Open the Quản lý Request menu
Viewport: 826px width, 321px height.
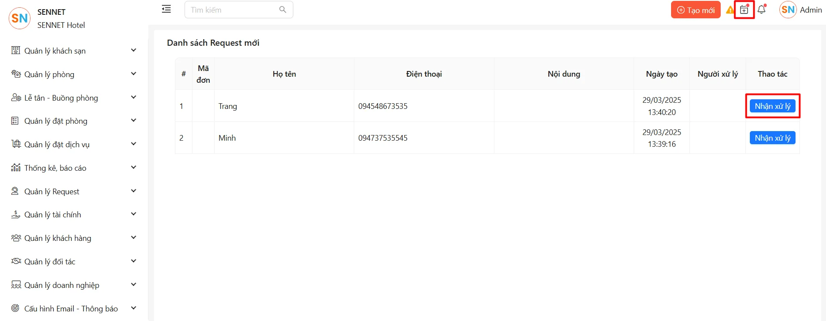click(52, 191)
